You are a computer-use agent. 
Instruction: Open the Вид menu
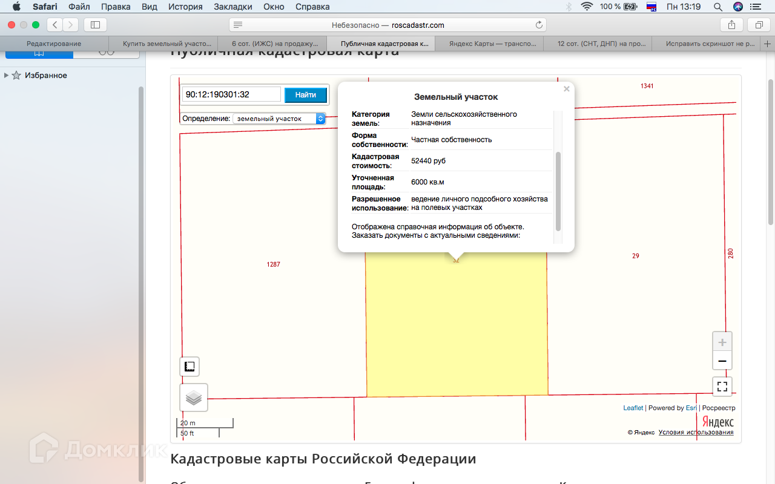[x=150, y=7]
